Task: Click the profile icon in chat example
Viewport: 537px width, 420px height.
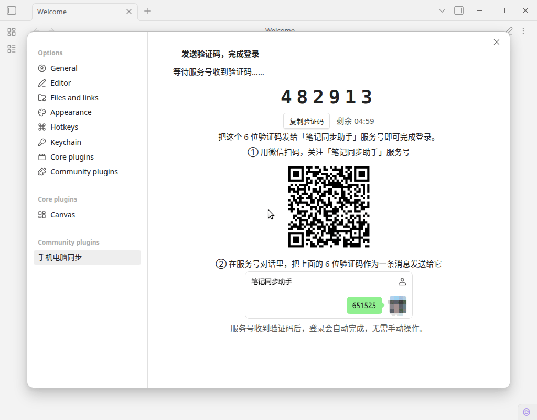Action: [402, 281]
